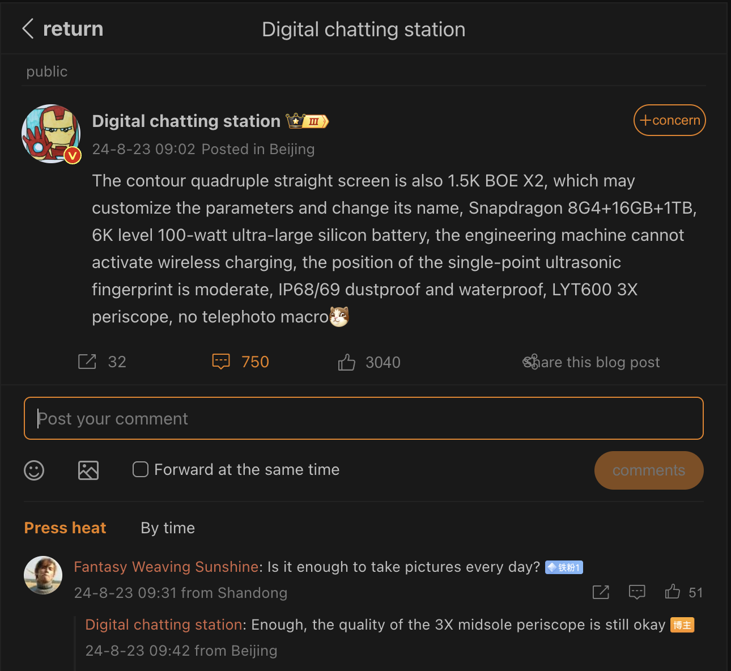Screen dimensions: 731x671
Task: Enable Forward at the same time
Action: 140,469
